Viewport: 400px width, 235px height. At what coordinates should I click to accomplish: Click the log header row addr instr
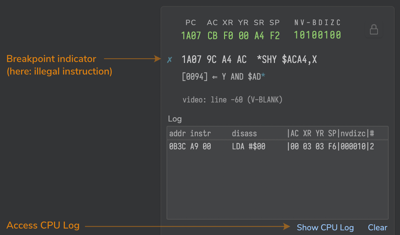click(278, 133)
